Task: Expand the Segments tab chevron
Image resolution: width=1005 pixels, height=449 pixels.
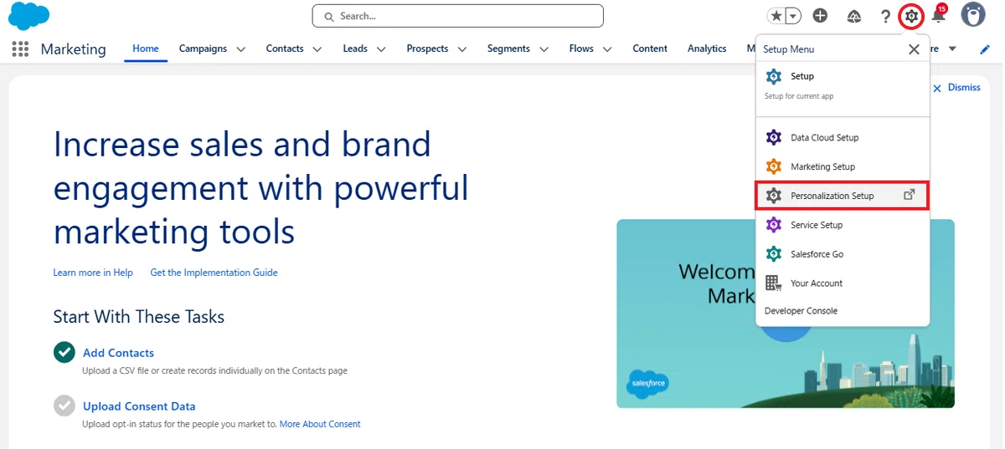Action: coord(544,49)
